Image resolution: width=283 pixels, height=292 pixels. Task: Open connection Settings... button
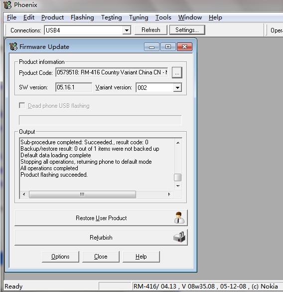pos(187,30)
